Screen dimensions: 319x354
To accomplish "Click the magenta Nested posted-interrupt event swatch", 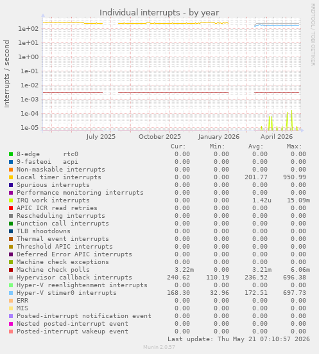I will point(11,324).
